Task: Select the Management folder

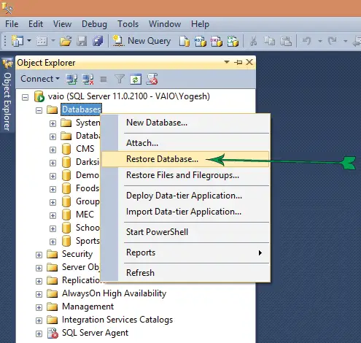Action: 88,307
